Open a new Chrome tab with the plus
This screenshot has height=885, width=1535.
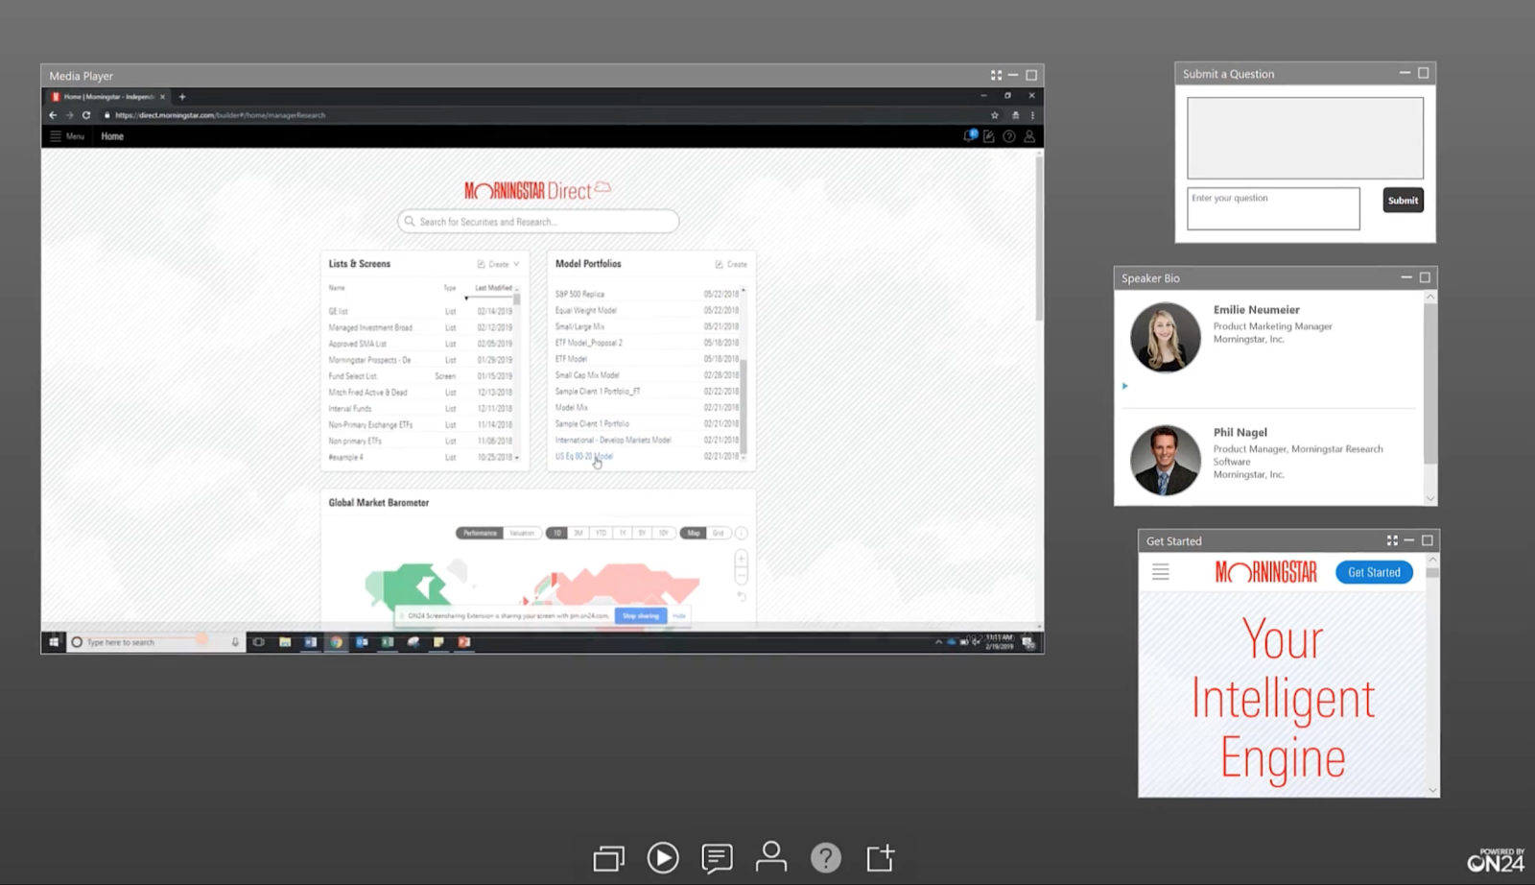click(x=182, y=96)
